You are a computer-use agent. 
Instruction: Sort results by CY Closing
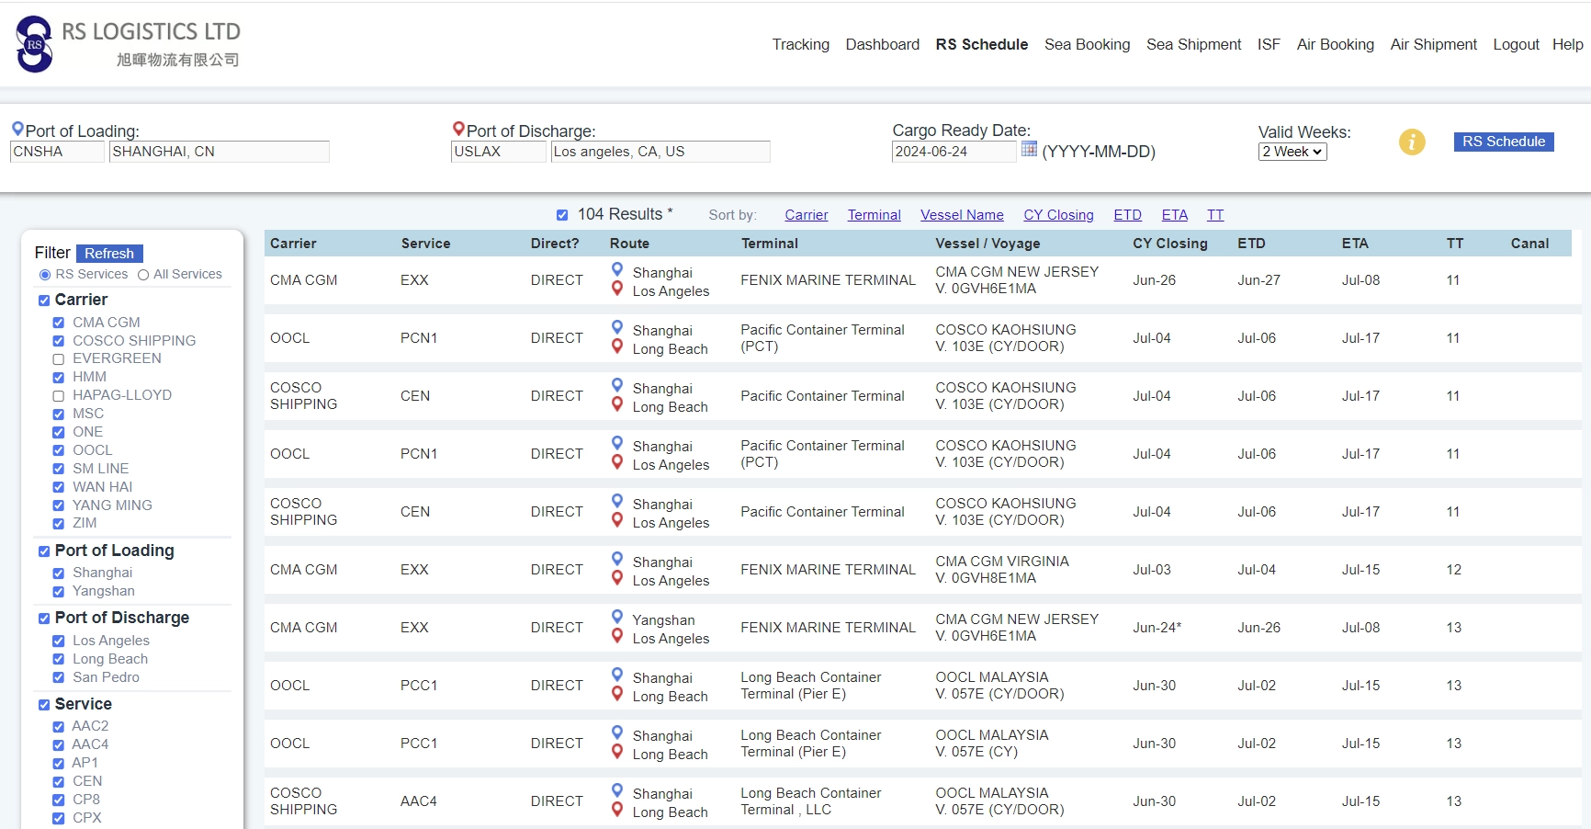1058,215
